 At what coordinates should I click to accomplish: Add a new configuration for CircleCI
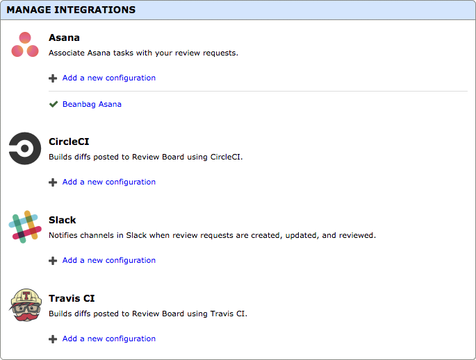pyautogui.click(x=109, y=182)
